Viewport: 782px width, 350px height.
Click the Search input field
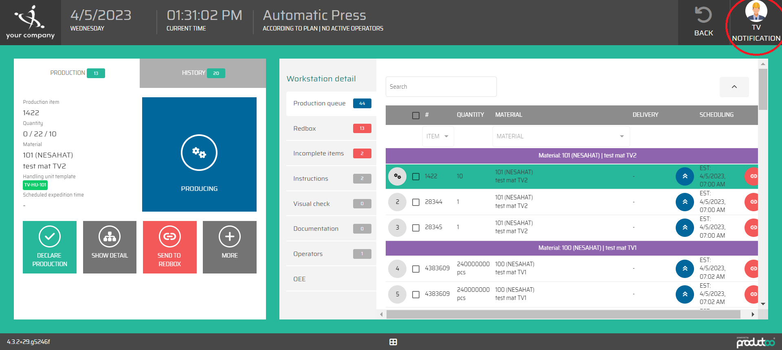[441, 87]
